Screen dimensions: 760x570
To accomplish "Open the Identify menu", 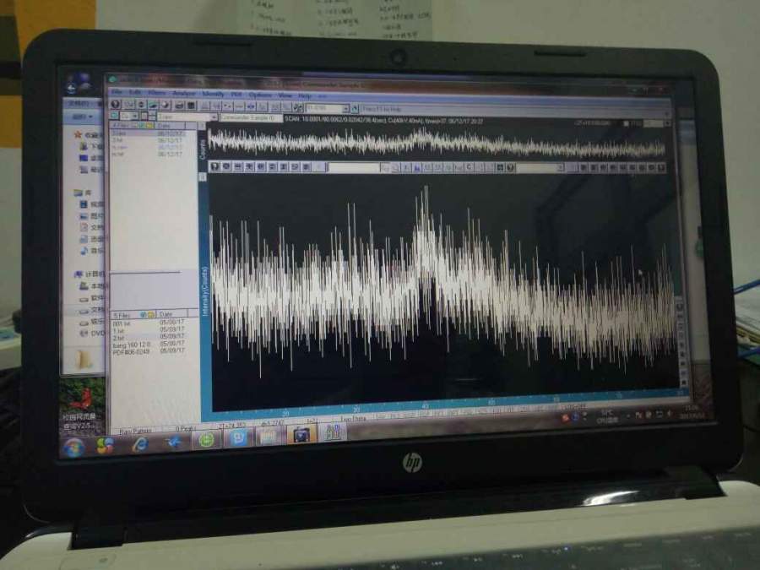I will click(x=213, y=94).
